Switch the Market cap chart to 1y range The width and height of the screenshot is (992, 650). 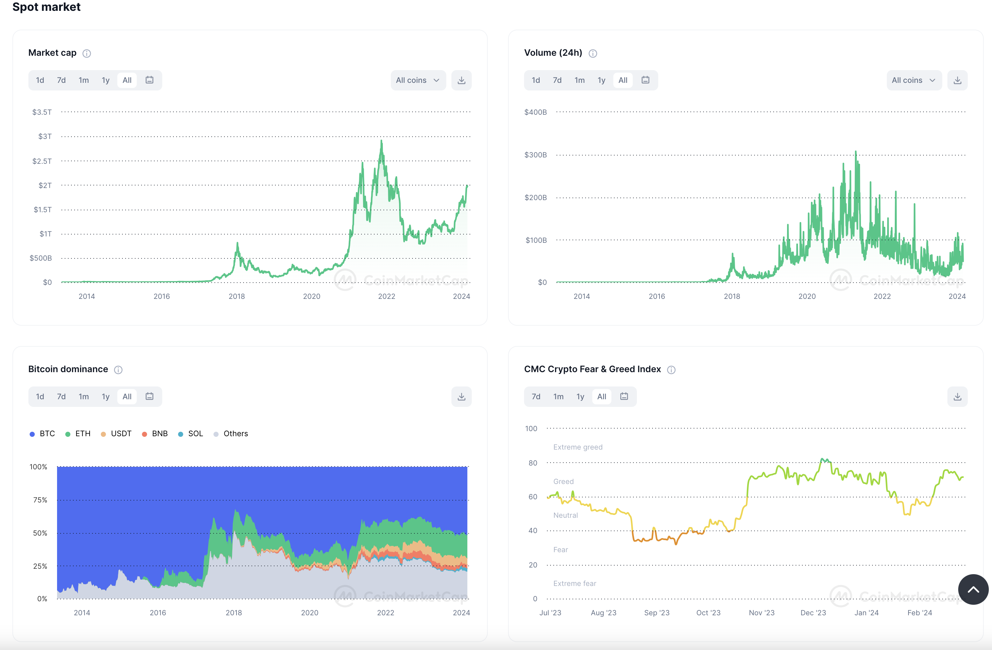[106, 80]
